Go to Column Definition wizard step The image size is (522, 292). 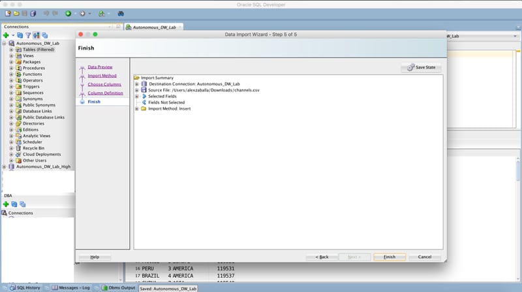(x=105, y=93)
